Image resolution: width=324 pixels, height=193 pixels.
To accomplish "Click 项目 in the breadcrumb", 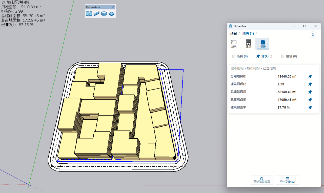I will coord(233,33).
